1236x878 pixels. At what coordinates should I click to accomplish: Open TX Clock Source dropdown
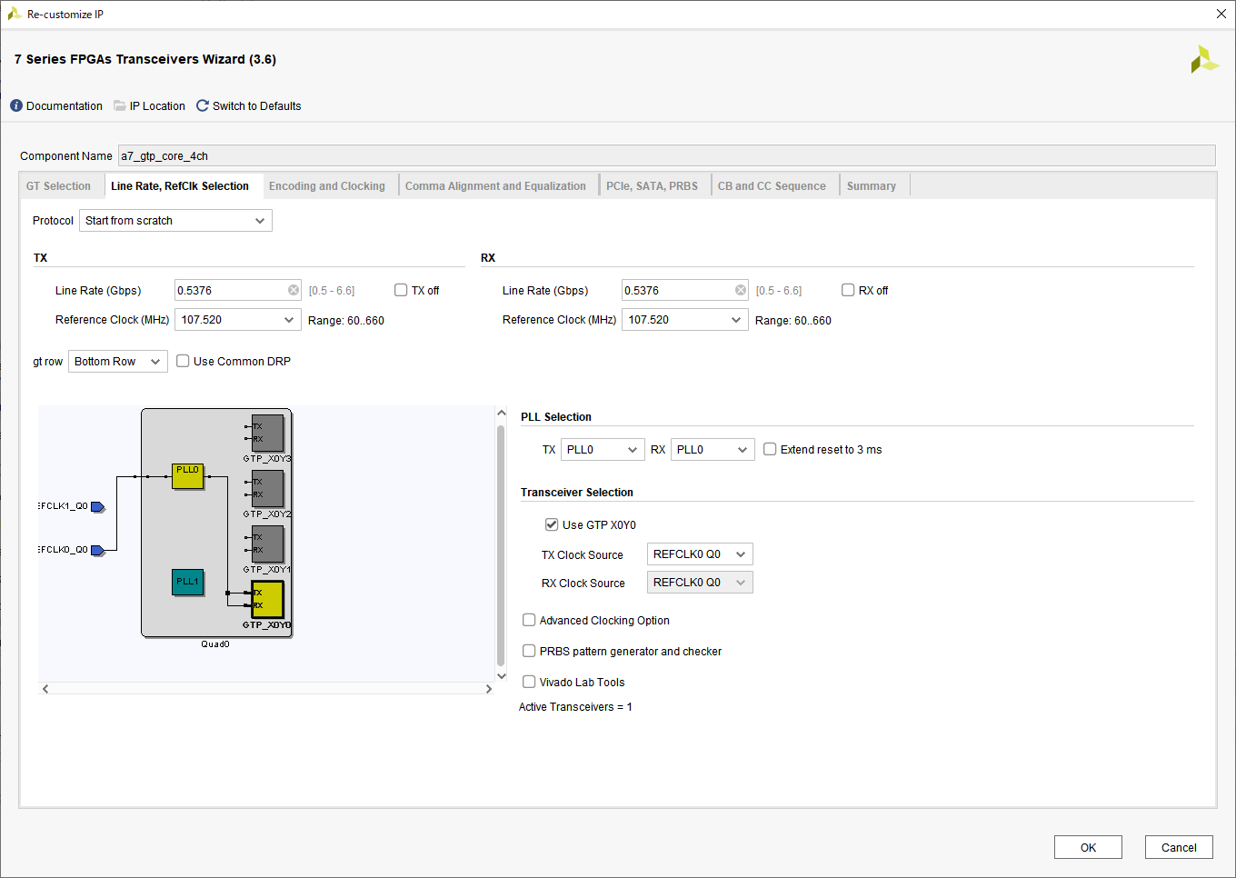click(700, 554)
